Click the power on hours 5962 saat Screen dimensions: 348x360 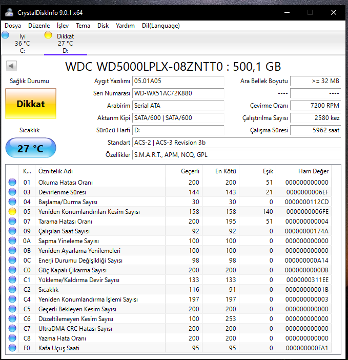[x=316, y=130]
